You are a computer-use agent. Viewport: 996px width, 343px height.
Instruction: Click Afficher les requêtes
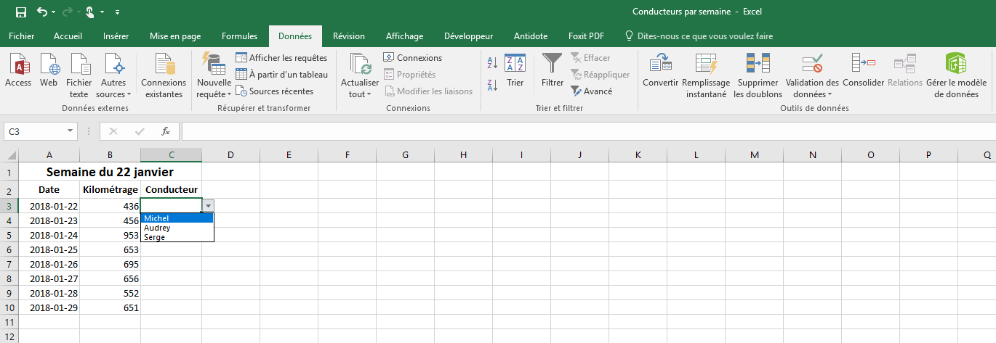coord(281,58)
